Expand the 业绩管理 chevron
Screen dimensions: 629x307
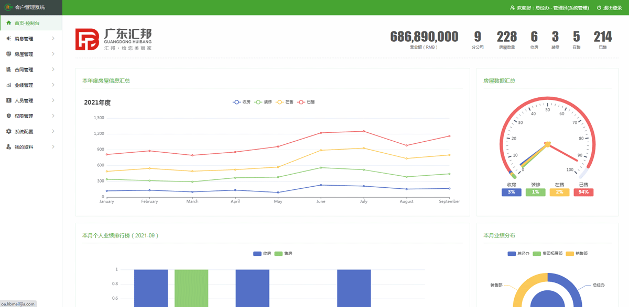coord(53,85)
